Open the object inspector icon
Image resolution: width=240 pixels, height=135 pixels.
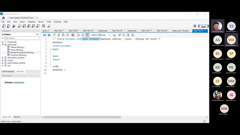[14, 26]
